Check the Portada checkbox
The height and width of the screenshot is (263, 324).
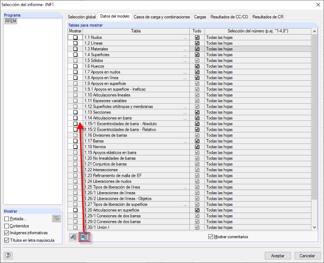click(7, 219)
